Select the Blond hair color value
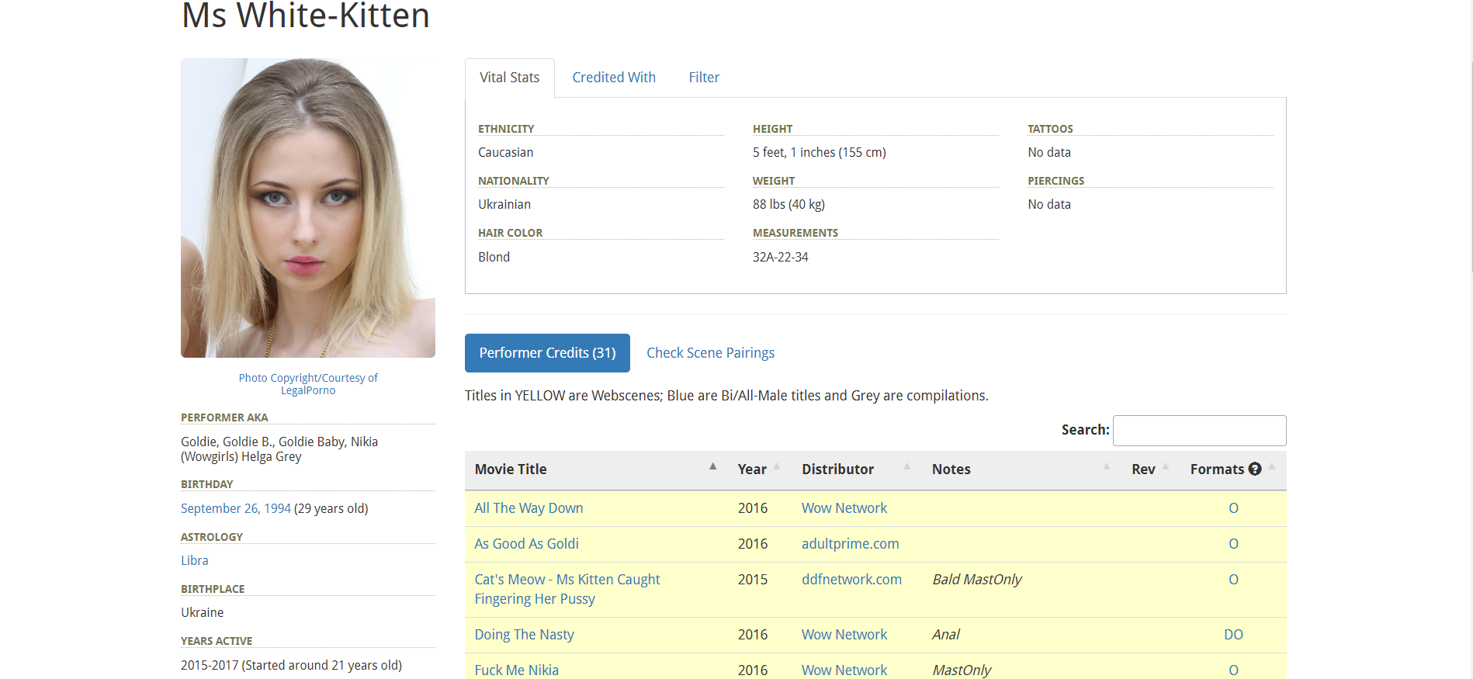 (494, 257)
